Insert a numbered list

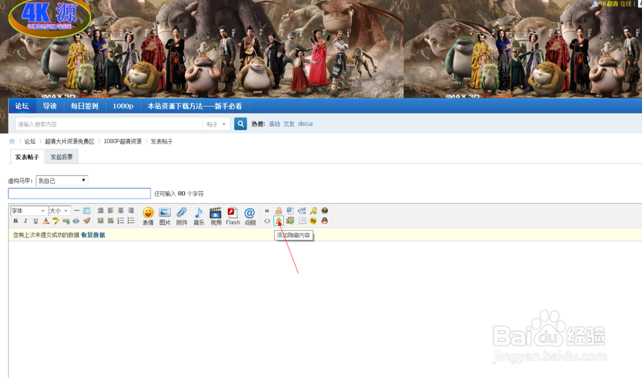click(121, 221)
